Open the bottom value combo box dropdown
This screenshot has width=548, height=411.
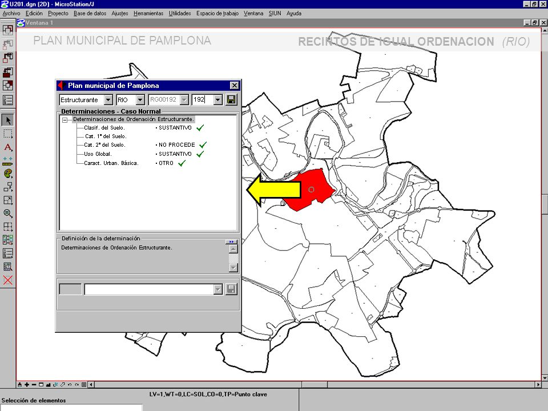217,289
